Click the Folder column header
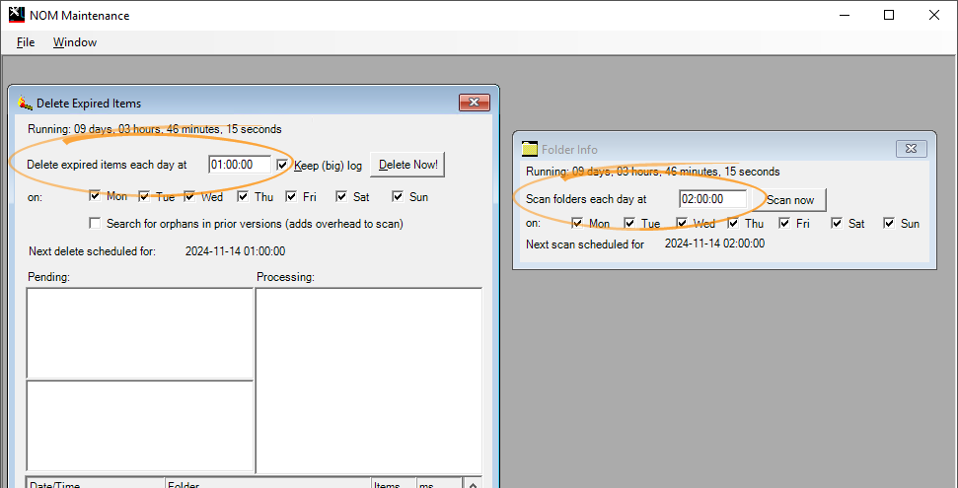The image size is (958, 488). [268, 483]
